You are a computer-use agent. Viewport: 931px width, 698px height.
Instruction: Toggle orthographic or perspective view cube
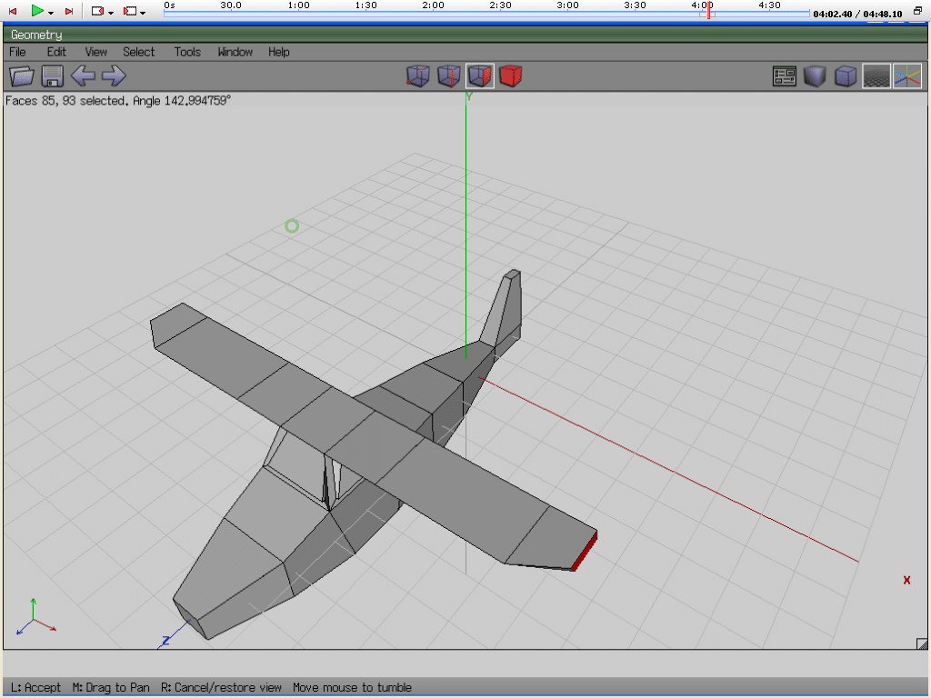846,76
